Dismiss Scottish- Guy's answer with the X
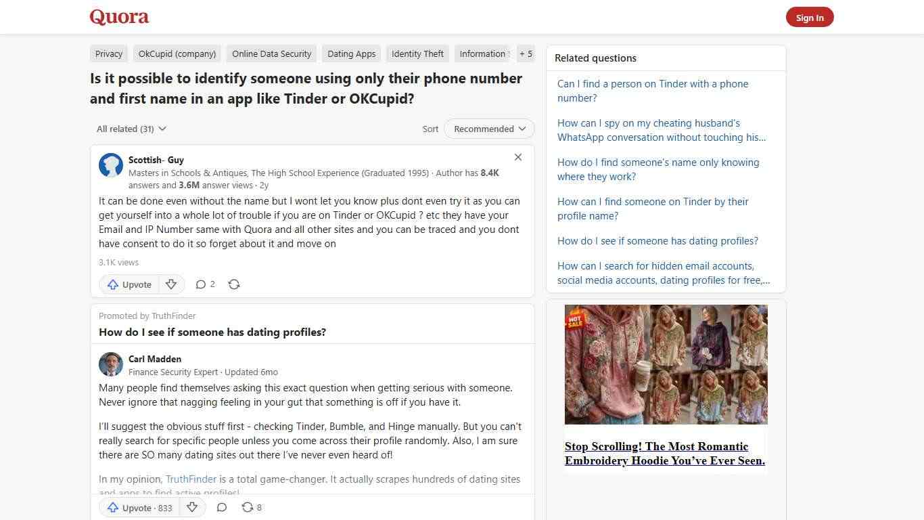924x520 pixels. click(518, 157)
